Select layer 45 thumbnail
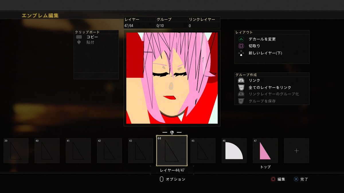Screen dimensions: 344x193 tap(203, 151)
